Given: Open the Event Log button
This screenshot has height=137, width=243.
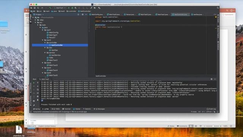Looking at the screenshot, I should [211, 109].
